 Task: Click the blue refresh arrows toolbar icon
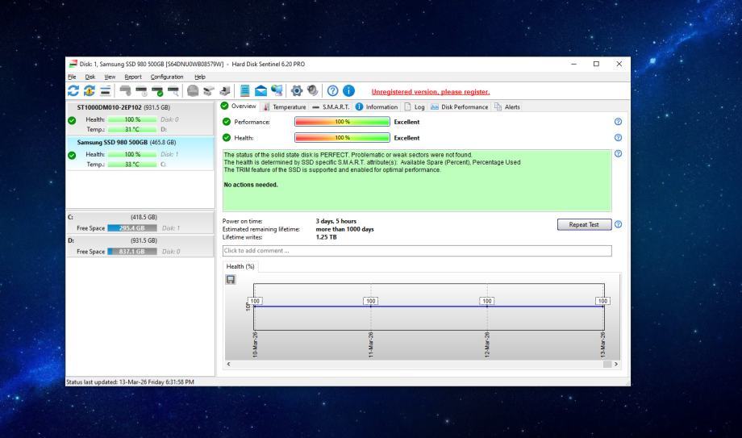[73, 91]
